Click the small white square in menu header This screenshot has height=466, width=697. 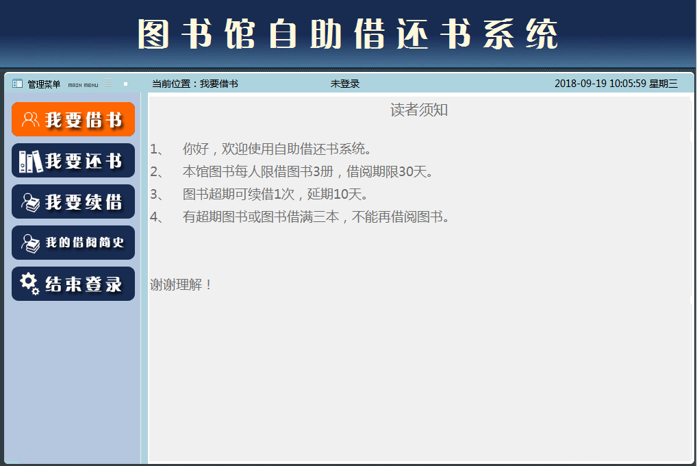tap(125, 84)
